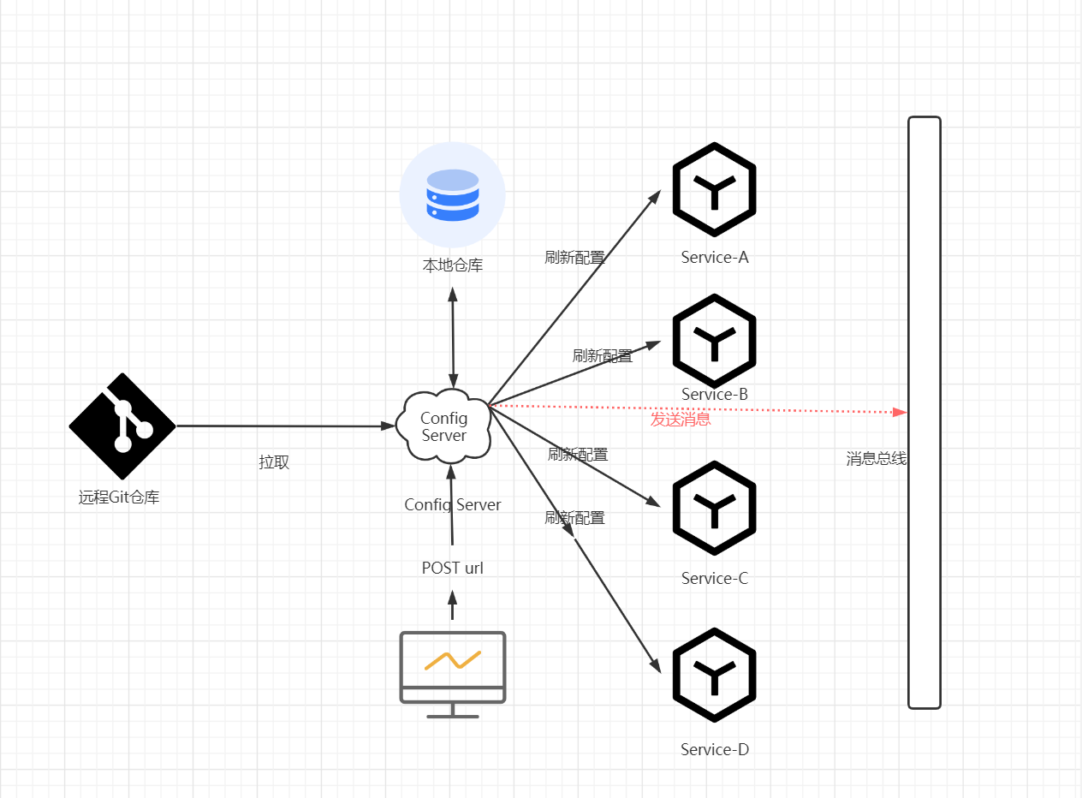Select the remote Git repository diamond icon
Screen dimensions: 1082x798
point(122,426)
